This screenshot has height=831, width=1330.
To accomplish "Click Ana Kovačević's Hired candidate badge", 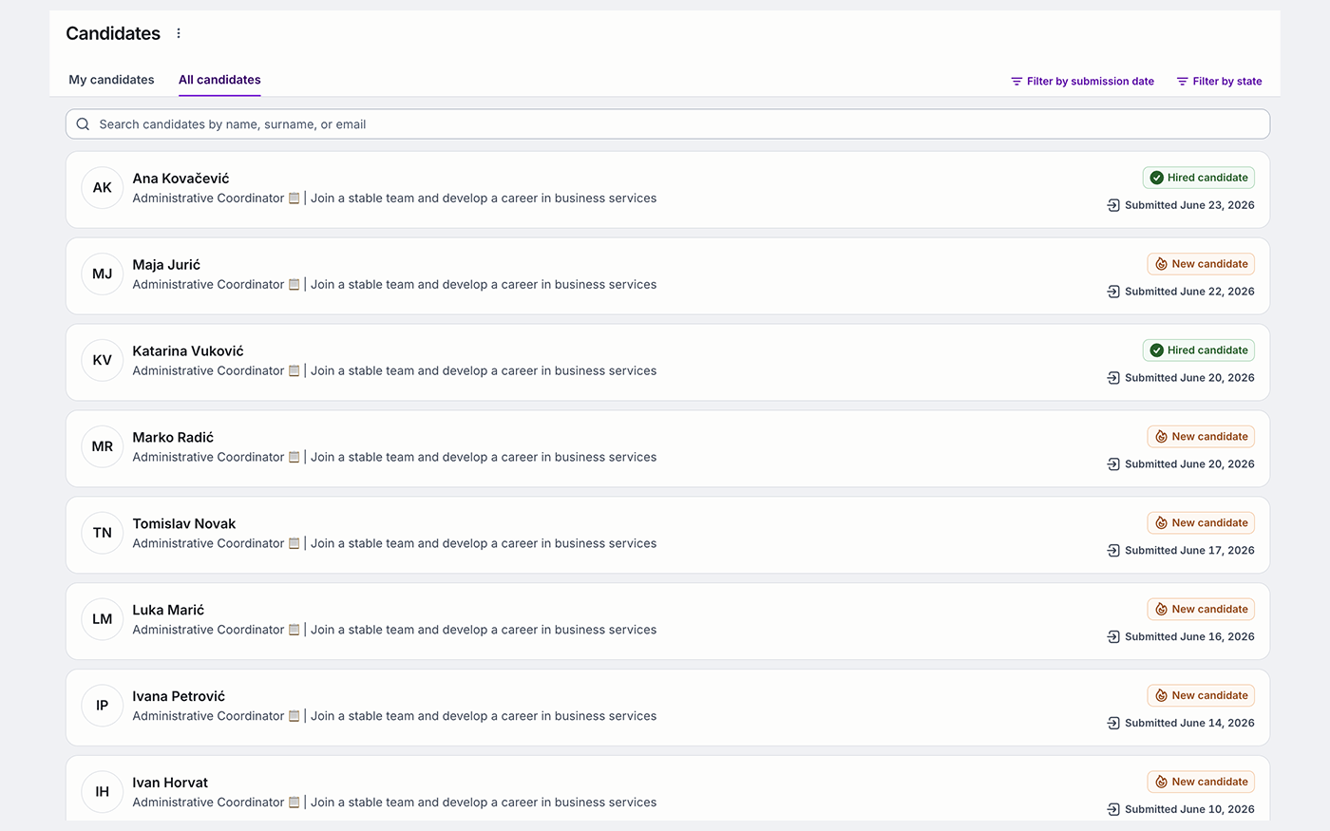I will tap(1199, 178).
